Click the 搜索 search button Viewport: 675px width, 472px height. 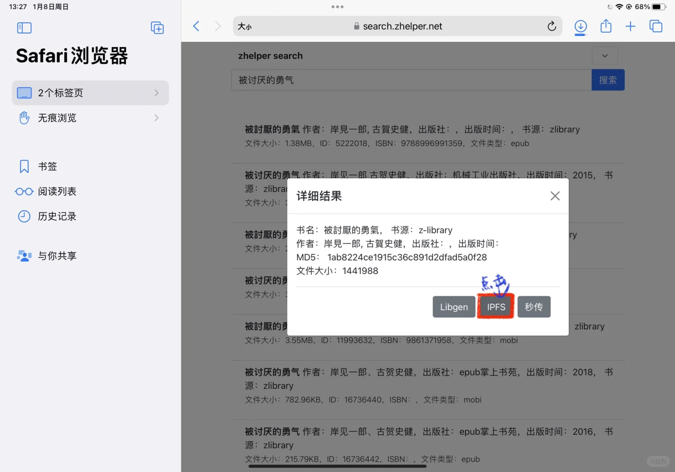[608, 80]
